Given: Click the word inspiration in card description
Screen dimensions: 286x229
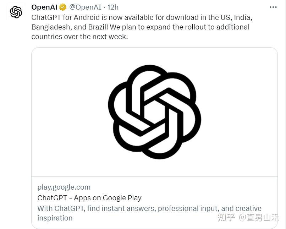Looking at the screenshot, I should 55,218.
